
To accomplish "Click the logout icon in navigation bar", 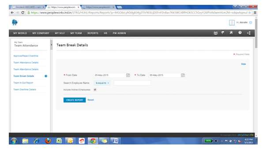I will (249, 33).
